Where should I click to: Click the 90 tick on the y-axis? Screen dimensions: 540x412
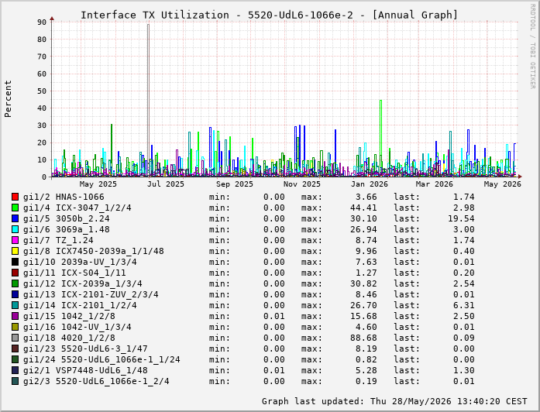[42, 22]
